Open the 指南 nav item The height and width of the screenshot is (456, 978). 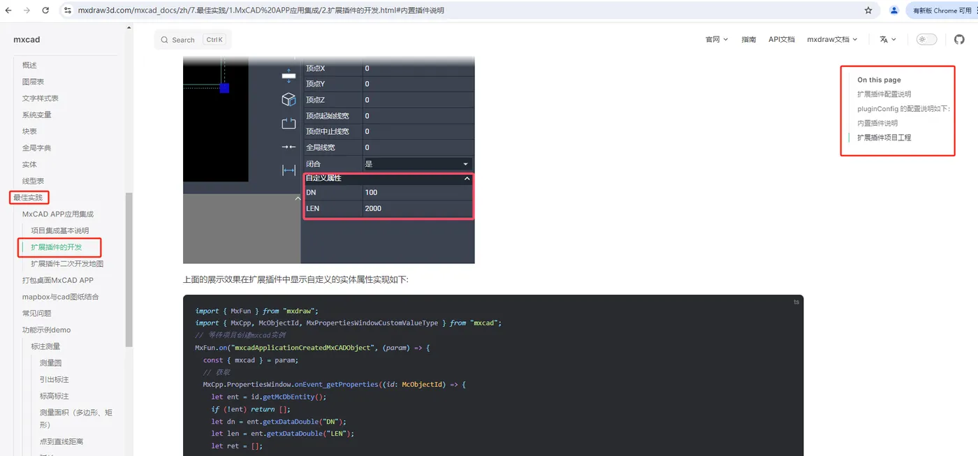click(749, 39)
